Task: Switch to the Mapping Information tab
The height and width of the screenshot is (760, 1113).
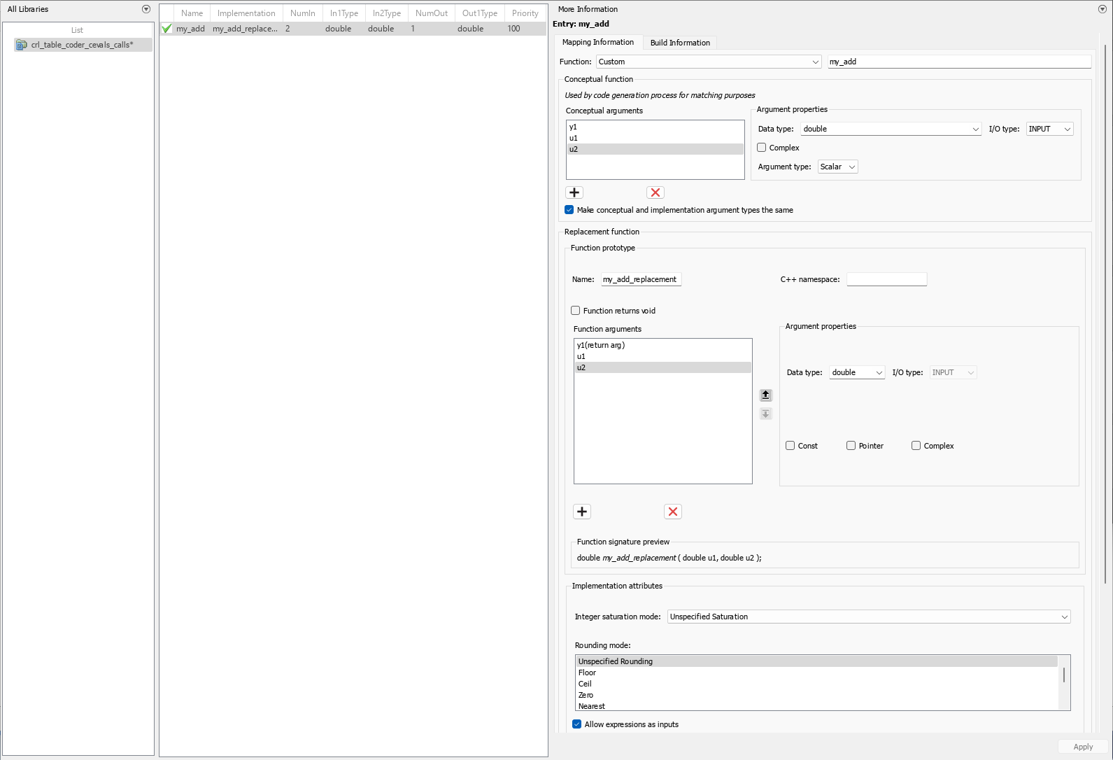Action: tap(598, 42)
